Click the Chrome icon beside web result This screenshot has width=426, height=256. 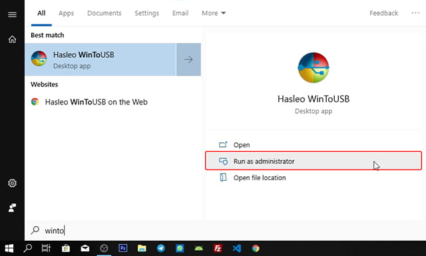[x=35, y=102]
